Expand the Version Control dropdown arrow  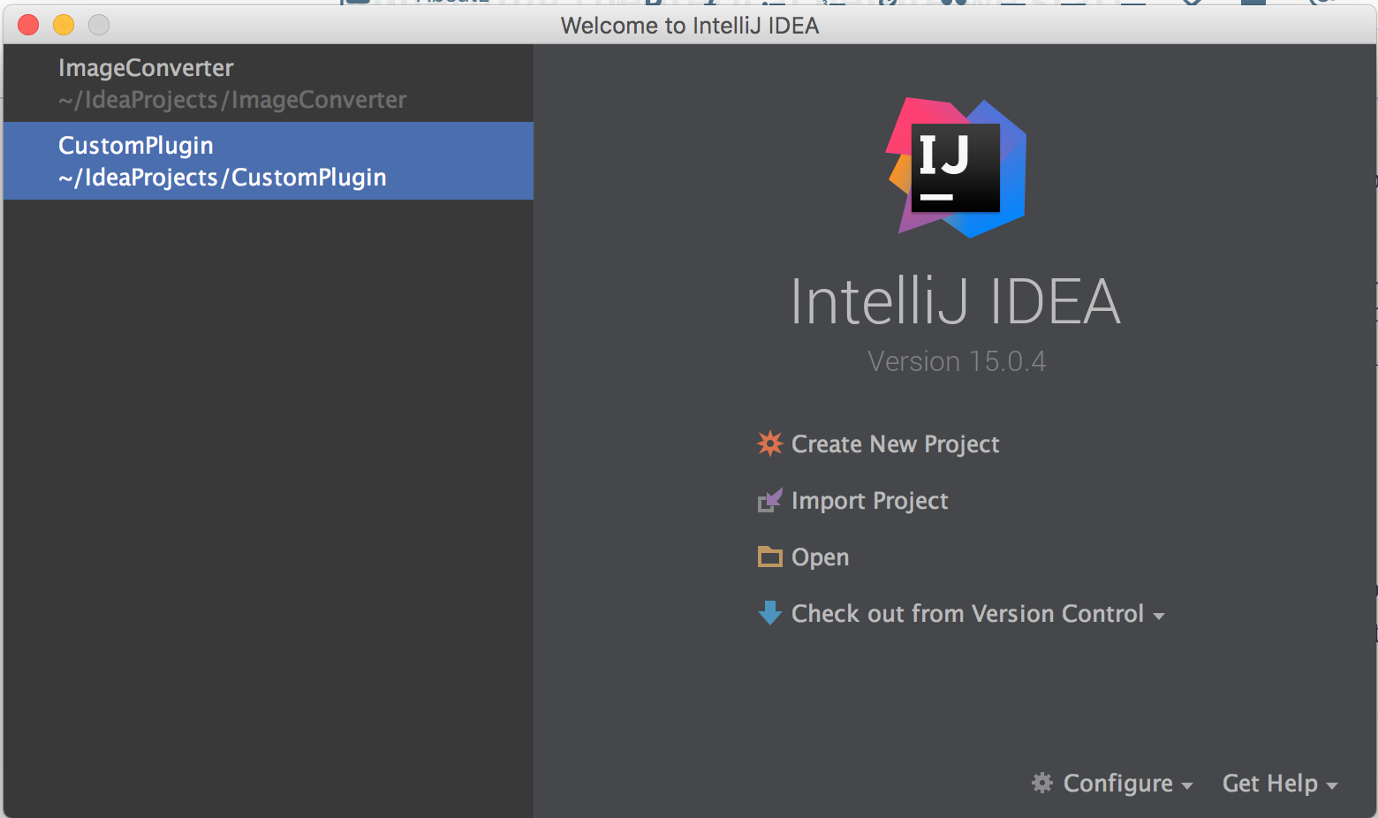1159,617
